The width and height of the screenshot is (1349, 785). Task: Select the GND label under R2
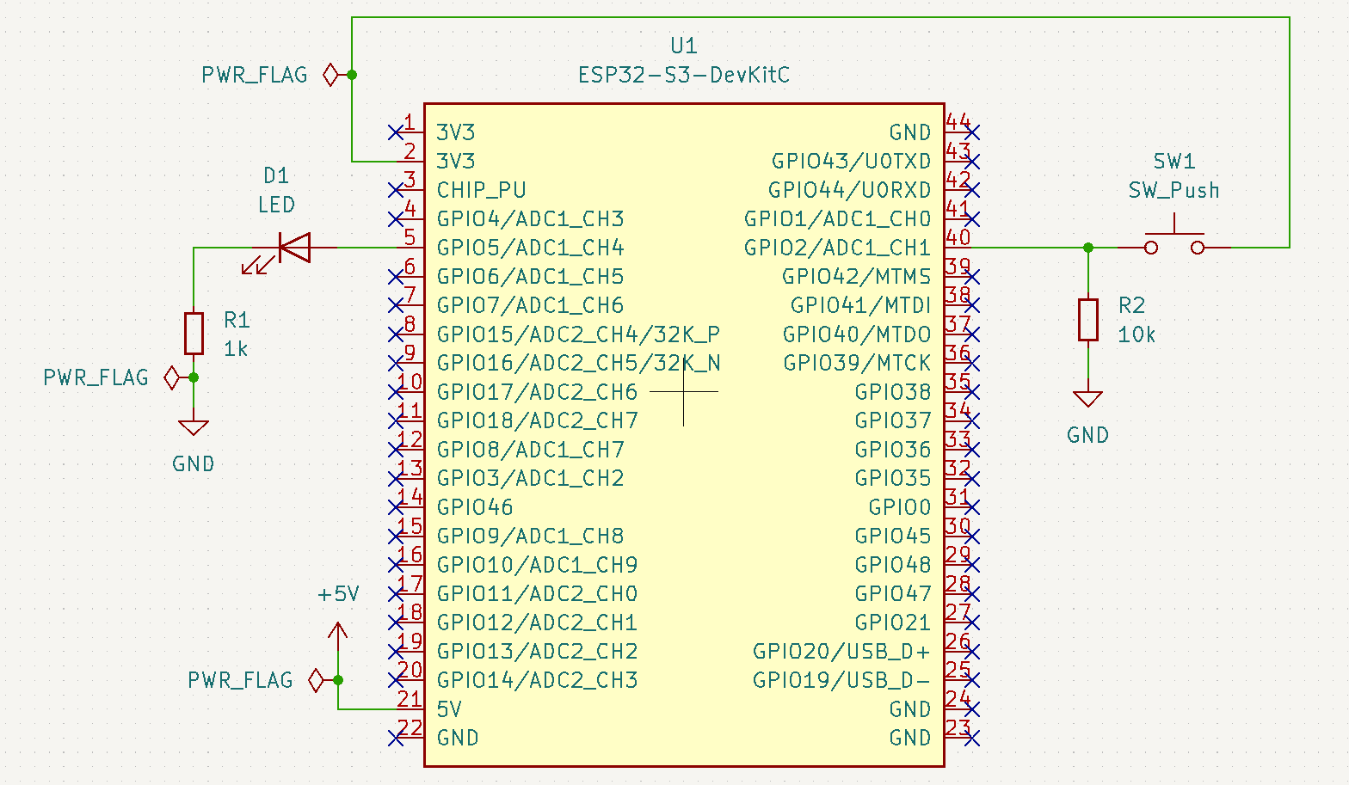click(1088, 435)
